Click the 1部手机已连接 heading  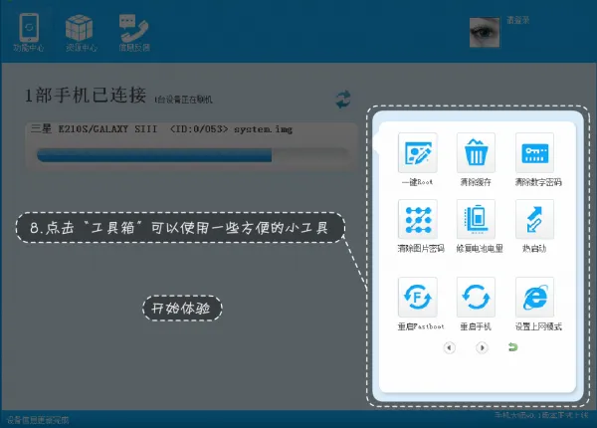(x=86, y=96)
